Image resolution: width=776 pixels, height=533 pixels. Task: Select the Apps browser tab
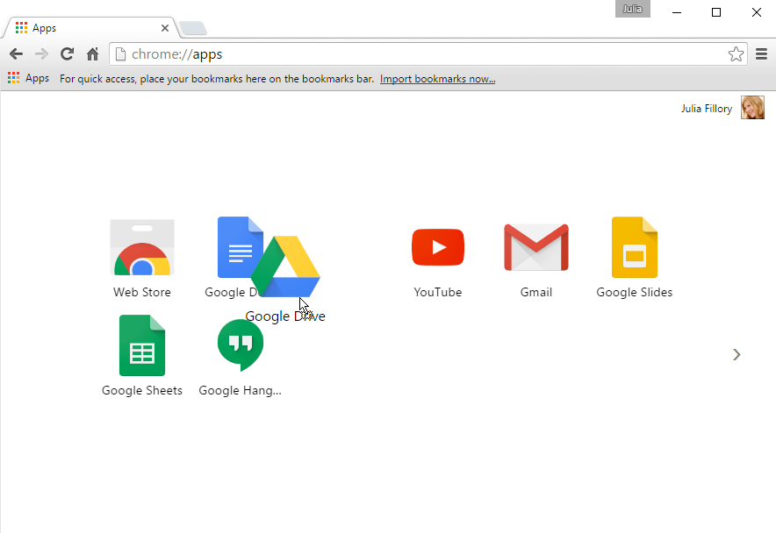pos(88,28)
